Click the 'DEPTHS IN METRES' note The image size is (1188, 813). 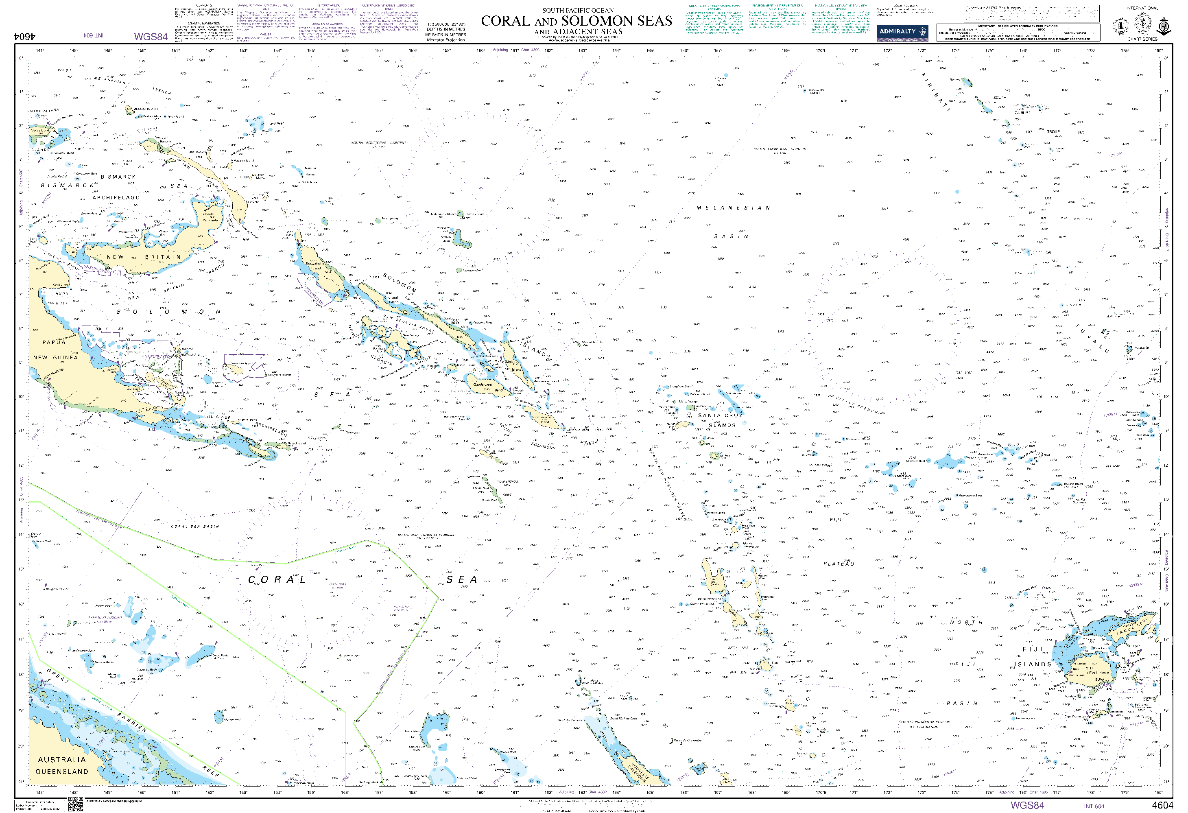[446, 30]
